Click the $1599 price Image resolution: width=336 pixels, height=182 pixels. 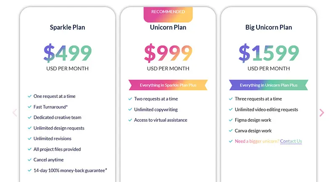coord(268,53)
